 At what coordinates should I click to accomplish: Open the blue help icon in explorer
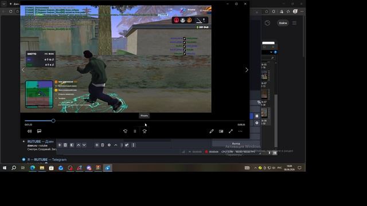tap(275, 52)
